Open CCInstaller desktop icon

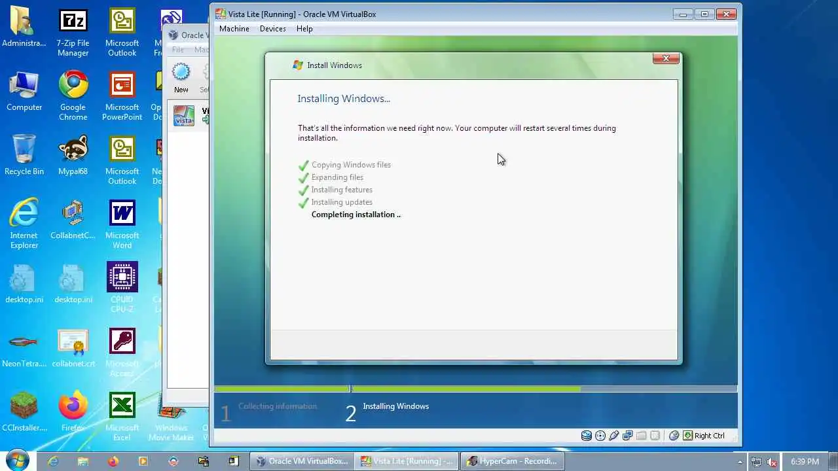[x=24, y=411]
